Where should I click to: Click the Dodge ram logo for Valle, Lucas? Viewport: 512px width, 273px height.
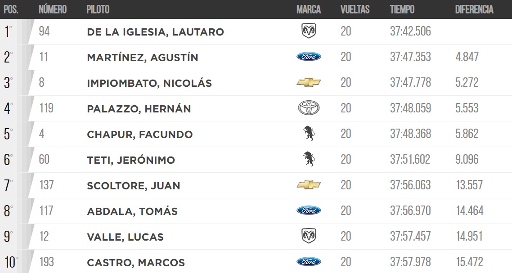[309, 236]
